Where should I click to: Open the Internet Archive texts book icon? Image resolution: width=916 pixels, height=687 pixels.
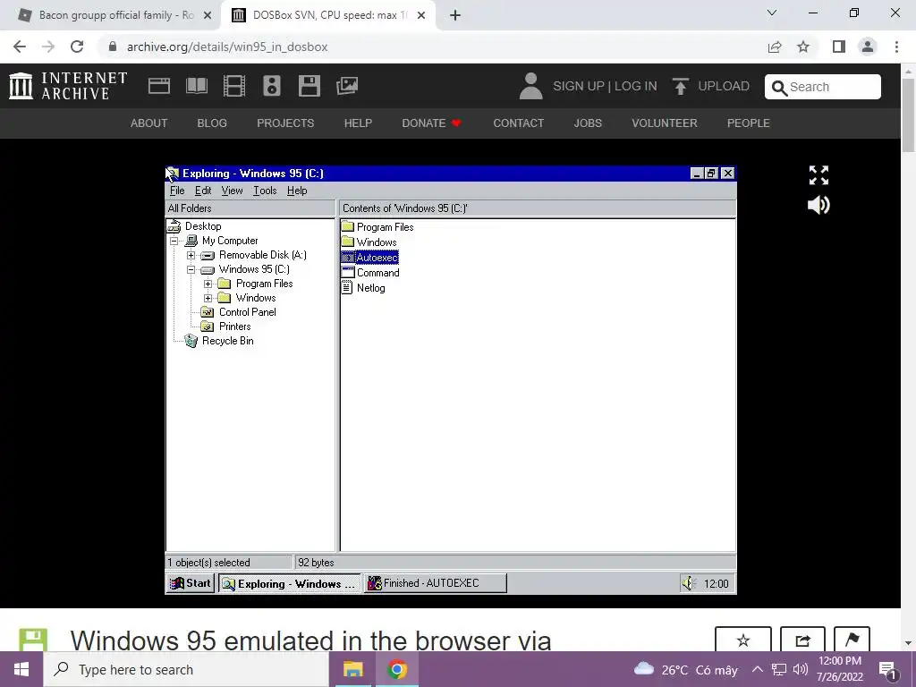[196, 86]
